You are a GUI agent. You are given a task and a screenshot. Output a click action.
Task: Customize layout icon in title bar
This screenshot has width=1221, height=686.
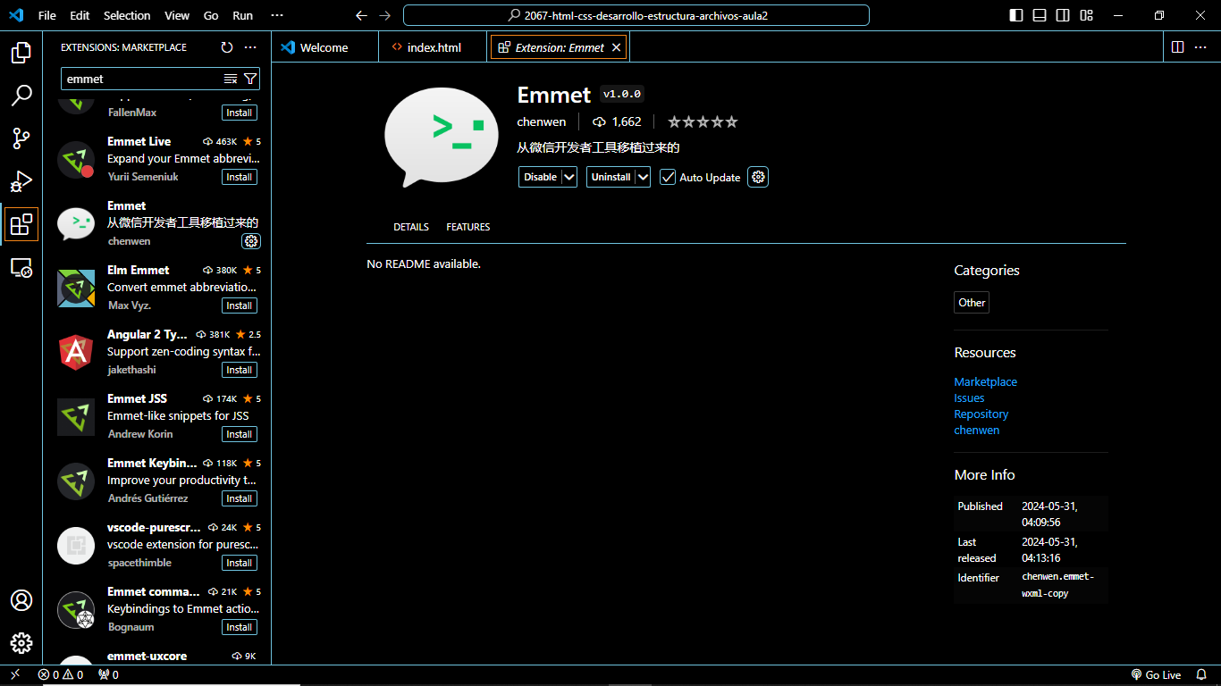pyautogui.click(x=1086, y=15)
